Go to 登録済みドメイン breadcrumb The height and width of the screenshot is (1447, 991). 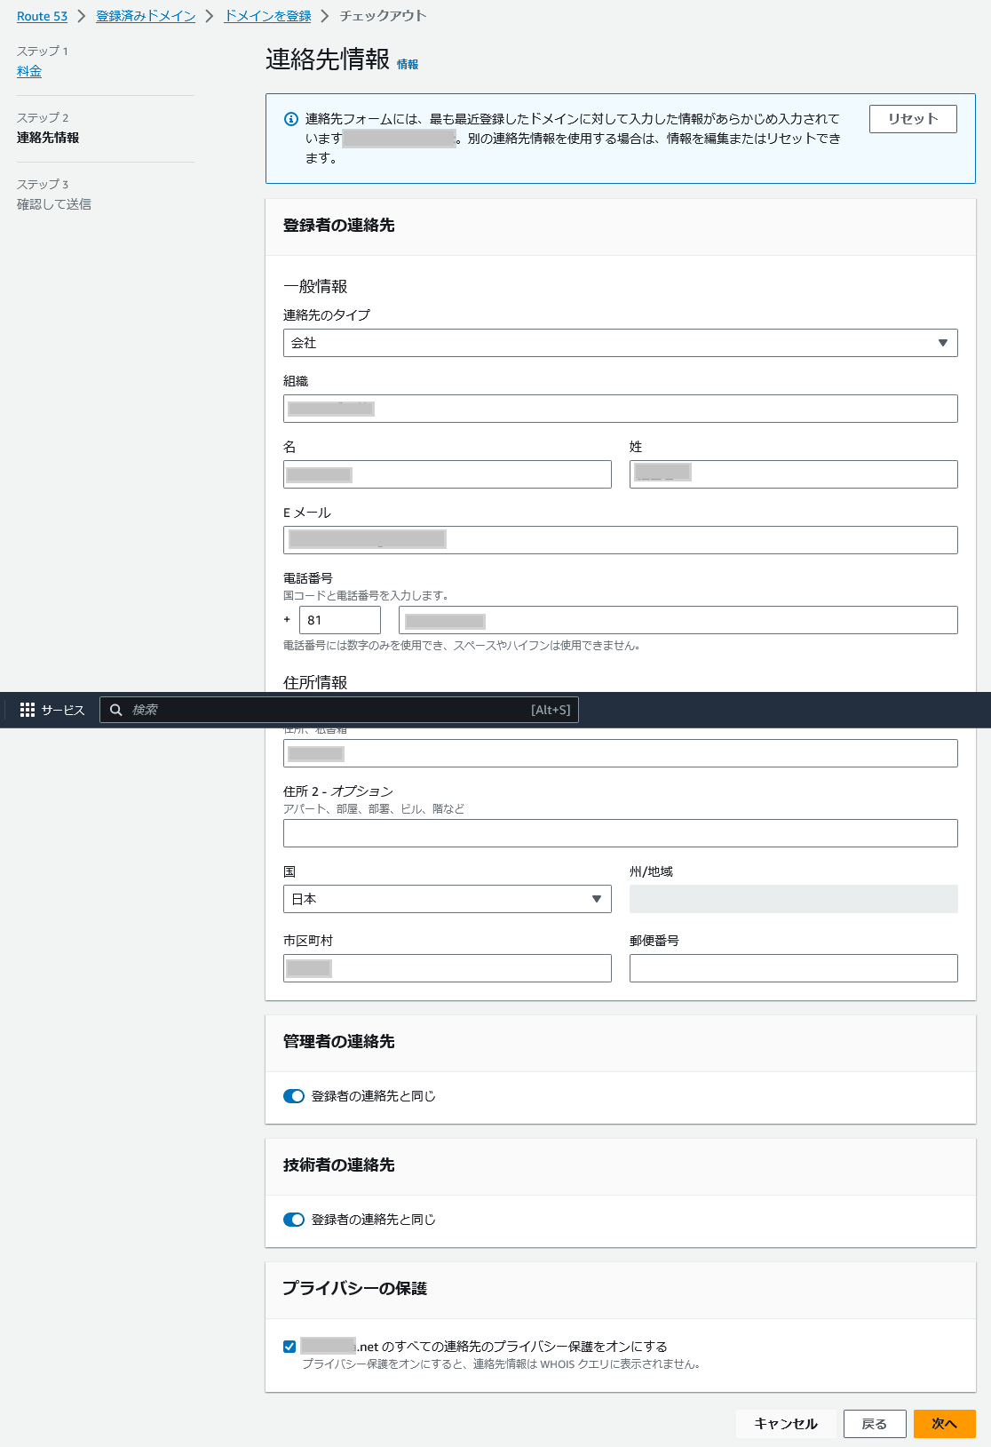146,16
